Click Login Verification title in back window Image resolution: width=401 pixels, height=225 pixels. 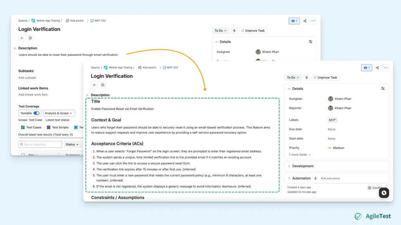tap(40, 29)
